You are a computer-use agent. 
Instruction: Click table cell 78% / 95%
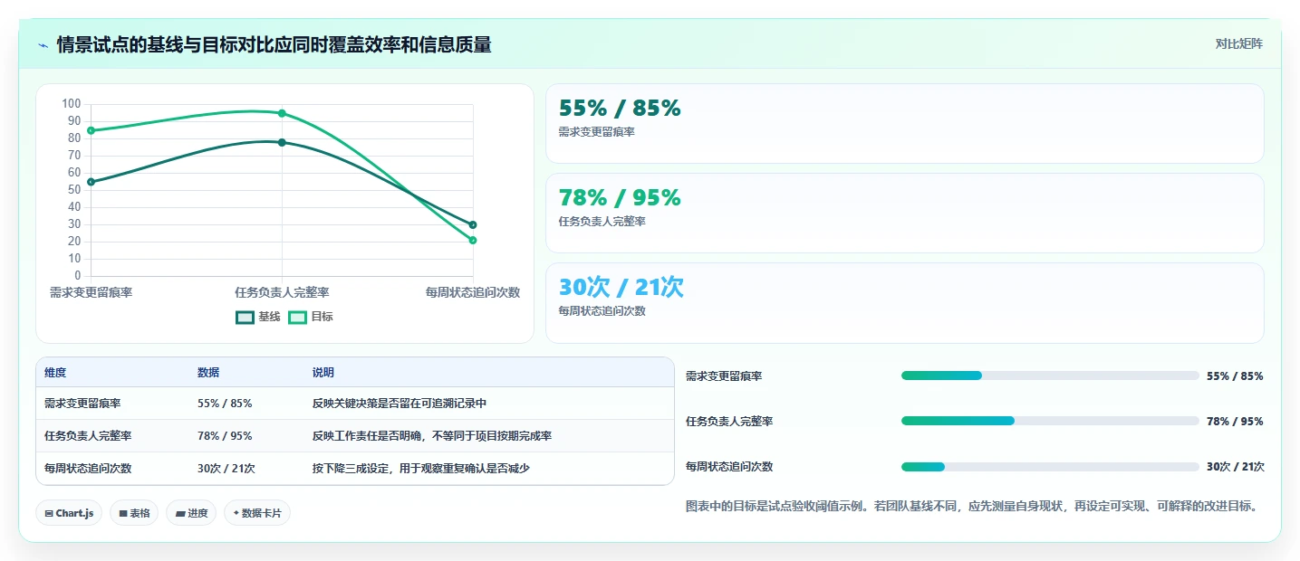coord(225,436)
